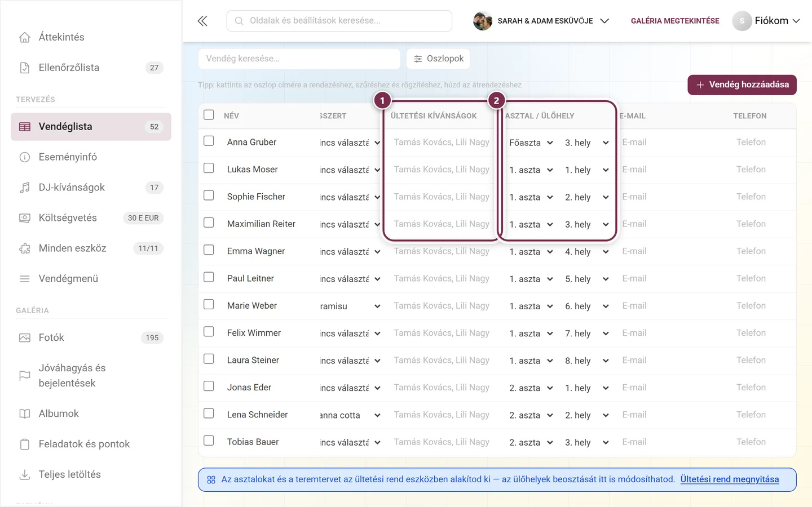The height and width of the screenshot is (507, 812).
Task: Expand the Fiókom account menu
Action: pyautogui.click(x=766, y=21)
